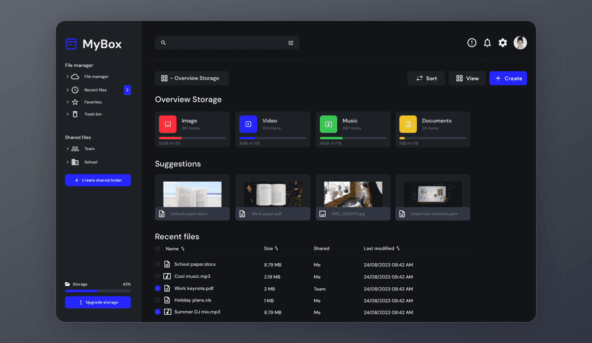Click the red Image category icon
This screenshot has width=592, height=343.
pyautogui.click(x=168, y=124)
